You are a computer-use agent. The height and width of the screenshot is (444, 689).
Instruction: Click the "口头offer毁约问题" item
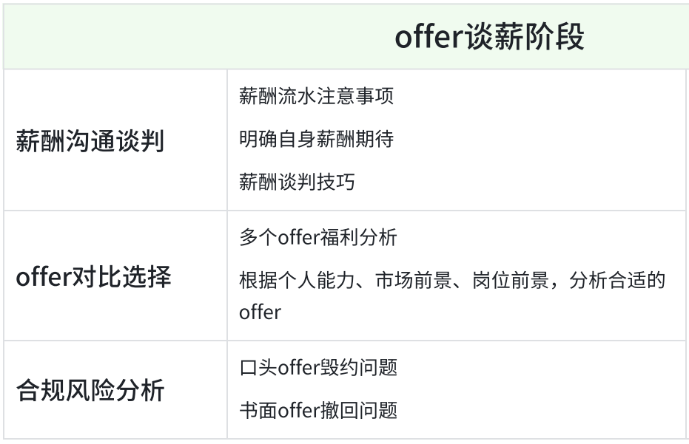point(317,367)
